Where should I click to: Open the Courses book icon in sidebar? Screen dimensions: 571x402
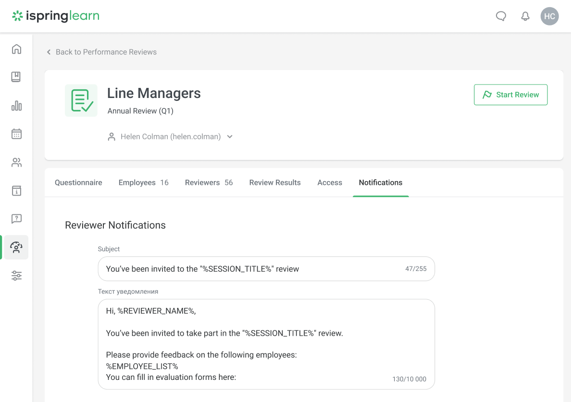(x=16, y=77)
